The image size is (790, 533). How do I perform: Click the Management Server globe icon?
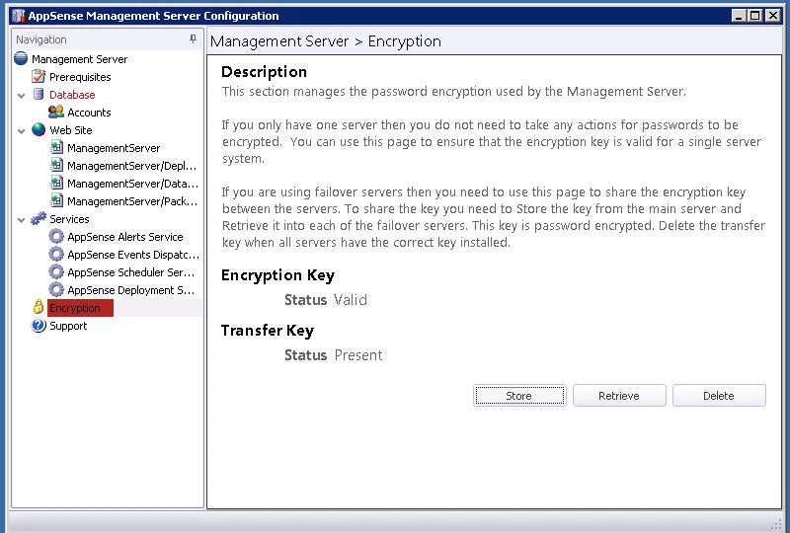click(21, 58)
